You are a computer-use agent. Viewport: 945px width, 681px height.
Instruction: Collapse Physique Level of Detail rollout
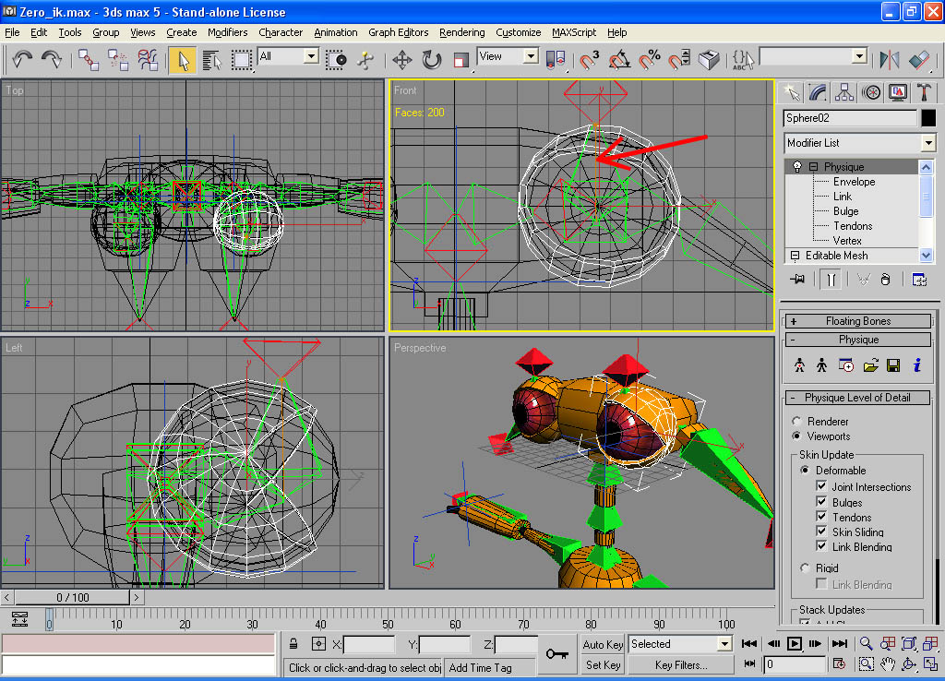[858, 398]
